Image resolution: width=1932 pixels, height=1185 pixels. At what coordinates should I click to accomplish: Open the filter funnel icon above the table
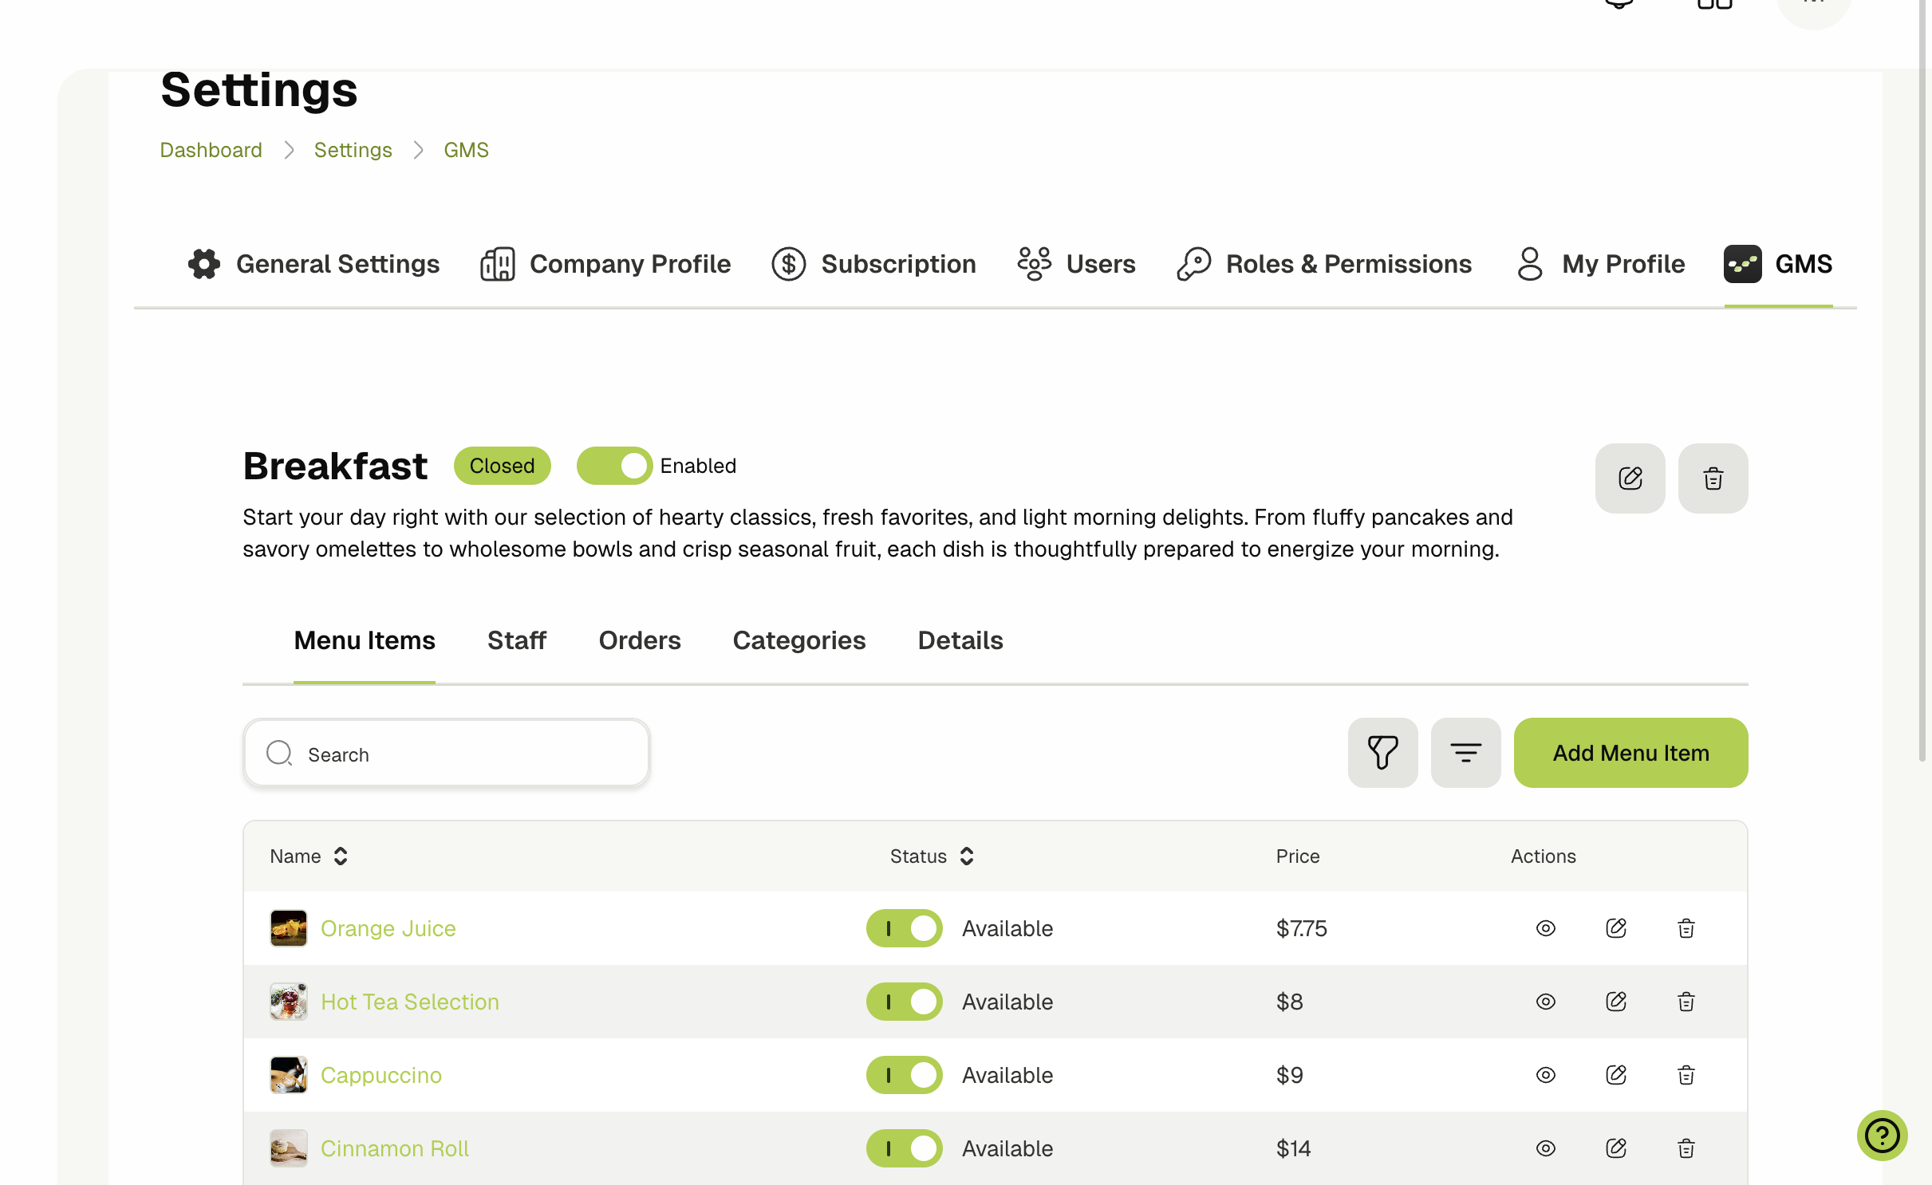pyautogui.click(x=1383, y=752)
